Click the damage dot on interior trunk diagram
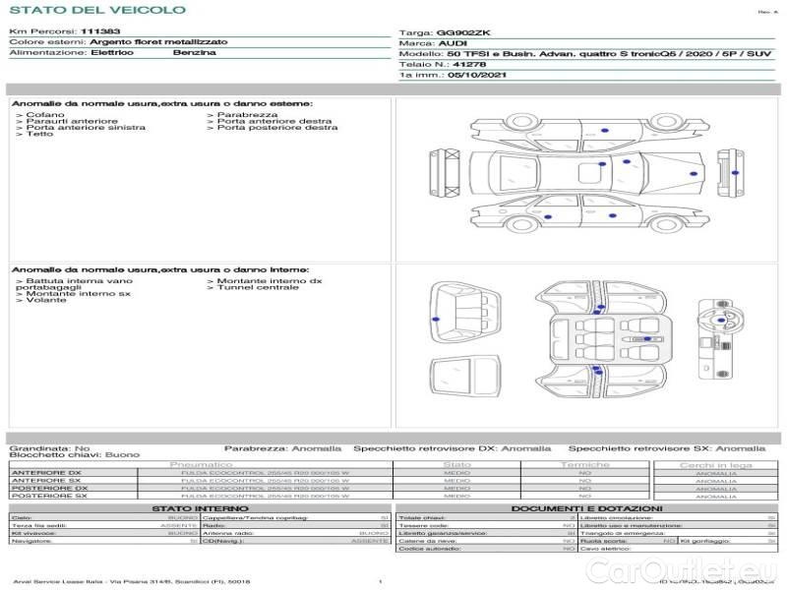 click(x=435, y=319)
